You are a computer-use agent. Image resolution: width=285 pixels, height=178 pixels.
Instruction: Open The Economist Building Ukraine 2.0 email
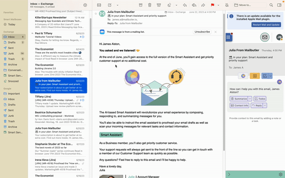58,70
